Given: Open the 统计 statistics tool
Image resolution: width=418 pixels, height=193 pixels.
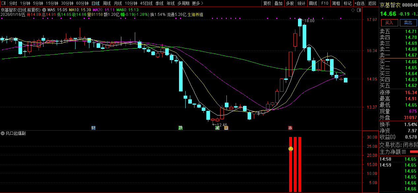Looking at the screenshot, I should tap(301, 3).
